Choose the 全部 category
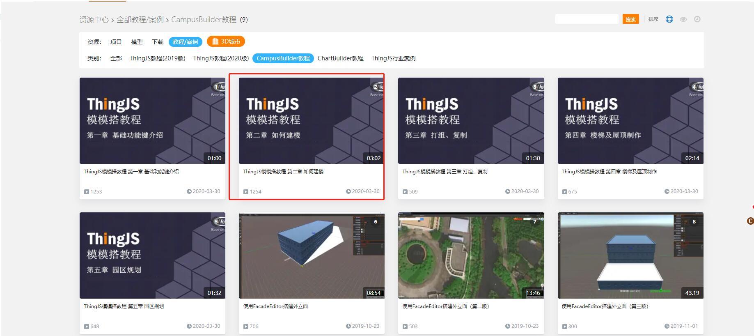 point(116,58)
